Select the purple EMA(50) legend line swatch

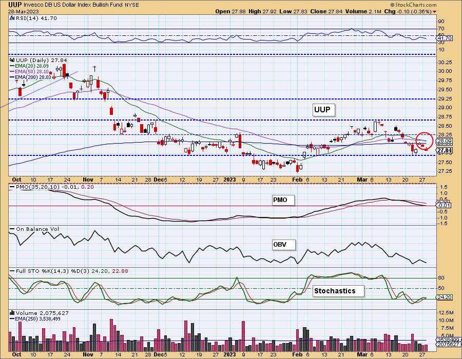click(x=12, y=71)
